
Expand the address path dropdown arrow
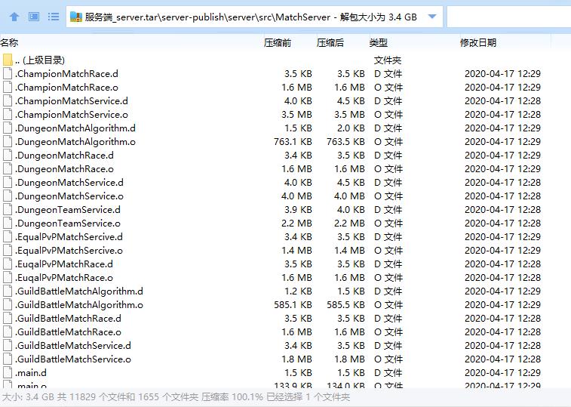coord(431,16)
